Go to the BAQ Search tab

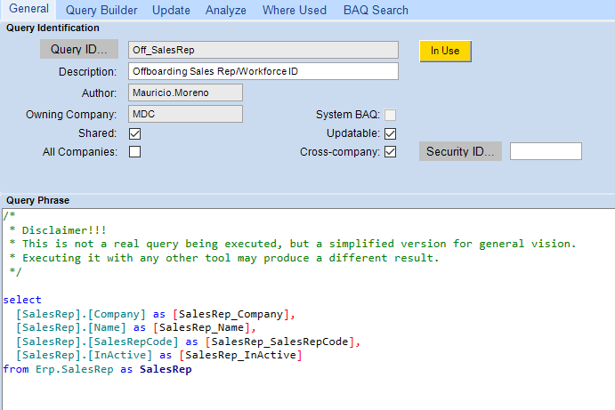(x=376, y=10)
